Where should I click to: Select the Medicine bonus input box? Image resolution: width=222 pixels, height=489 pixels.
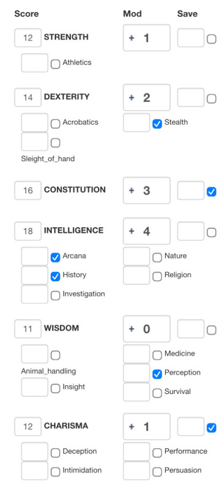pyautogui.click(x=136, y=354)
